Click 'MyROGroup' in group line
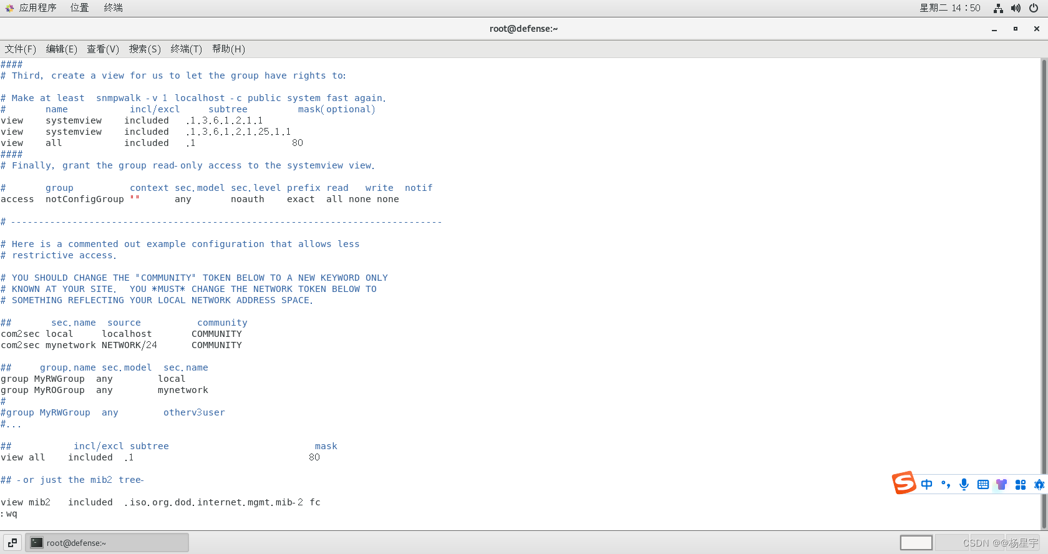Screen dimensions: 1048x554 coord(59,390)
